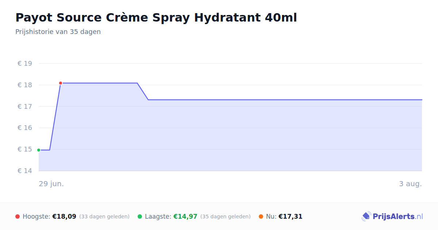The height and width of the screenshot is (230, 438).
Task: Click the green lowest-price dot on chart
Action: click(39, 150)
